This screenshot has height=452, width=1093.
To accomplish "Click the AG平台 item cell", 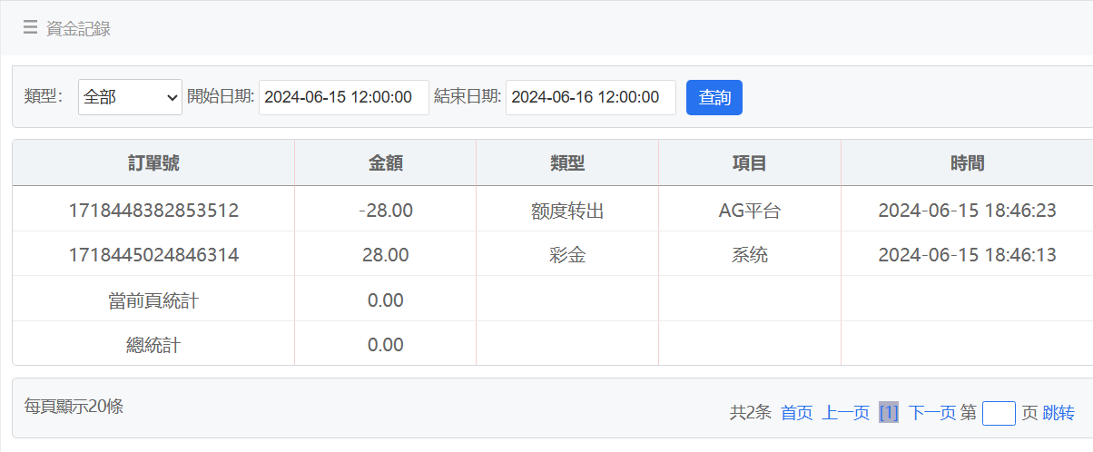I will (x=750, y=211).
